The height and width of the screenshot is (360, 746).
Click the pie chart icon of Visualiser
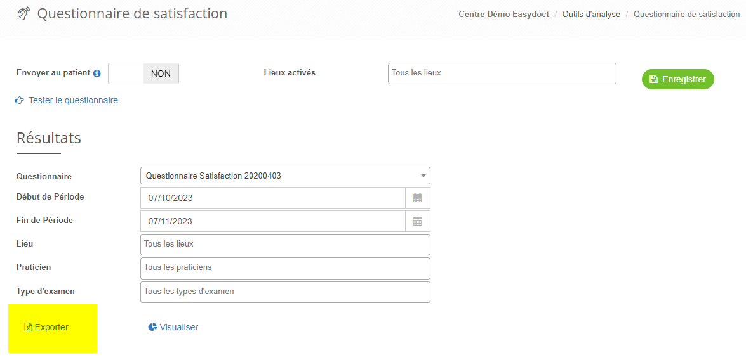tap(152, 327)
